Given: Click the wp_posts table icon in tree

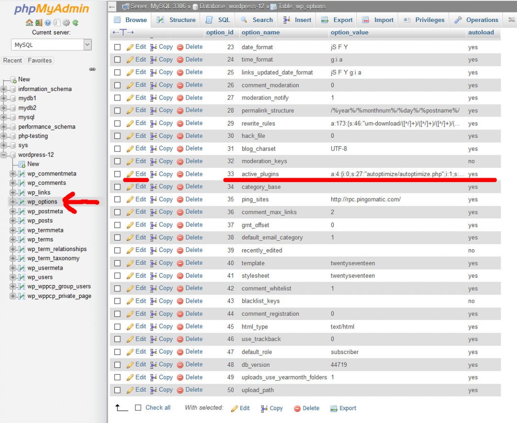Looking at the screenshot, I should click(22, 221).
